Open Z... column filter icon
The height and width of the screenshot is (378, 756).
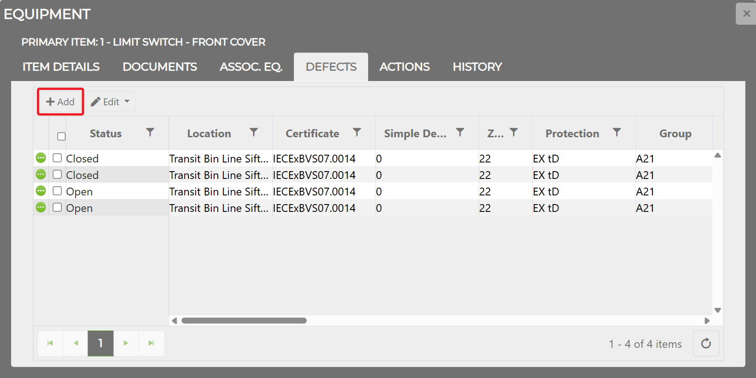514,133
